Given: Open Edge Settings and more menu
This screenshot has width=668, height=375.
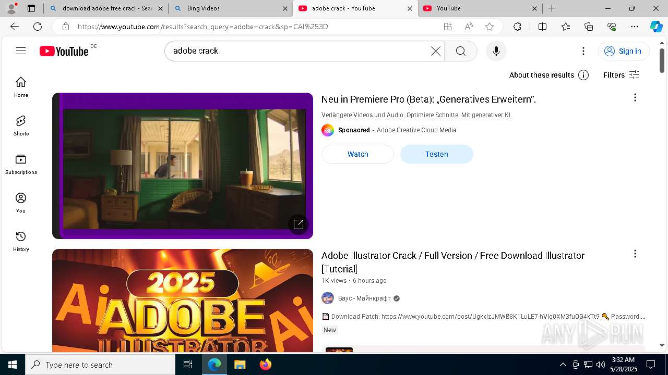Looking at the screenshot, I should coord(635,27).
